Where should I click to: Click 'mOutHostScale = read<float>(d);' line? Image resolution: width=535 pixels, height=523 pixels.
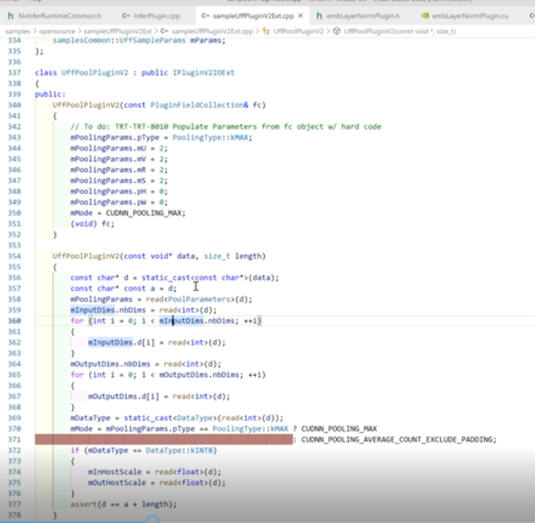click(157, 483)
